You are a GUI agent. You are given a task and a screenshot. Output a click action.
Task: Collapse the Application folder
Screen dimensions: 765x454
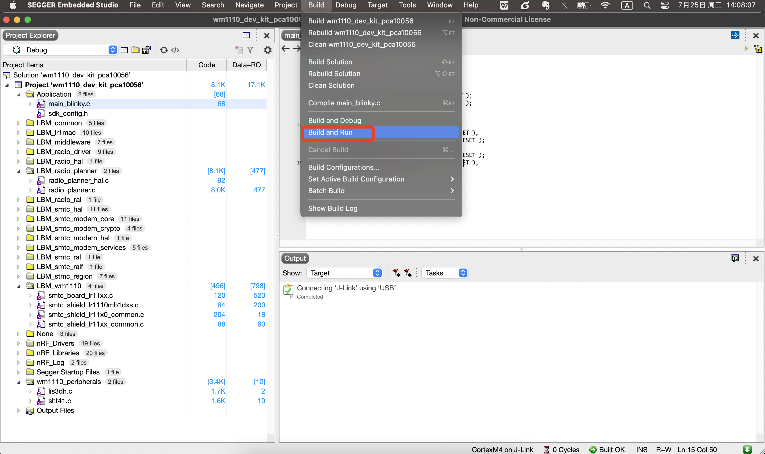pos(19,94)
